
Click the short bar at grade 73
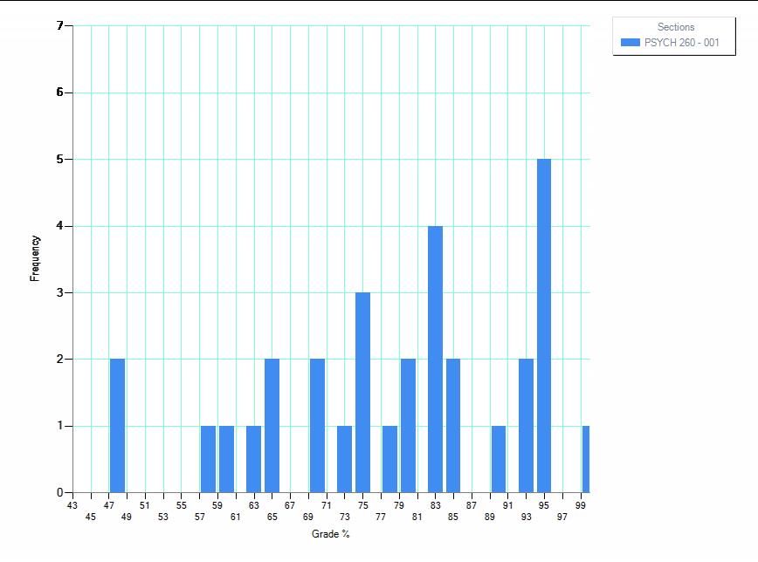344,459
